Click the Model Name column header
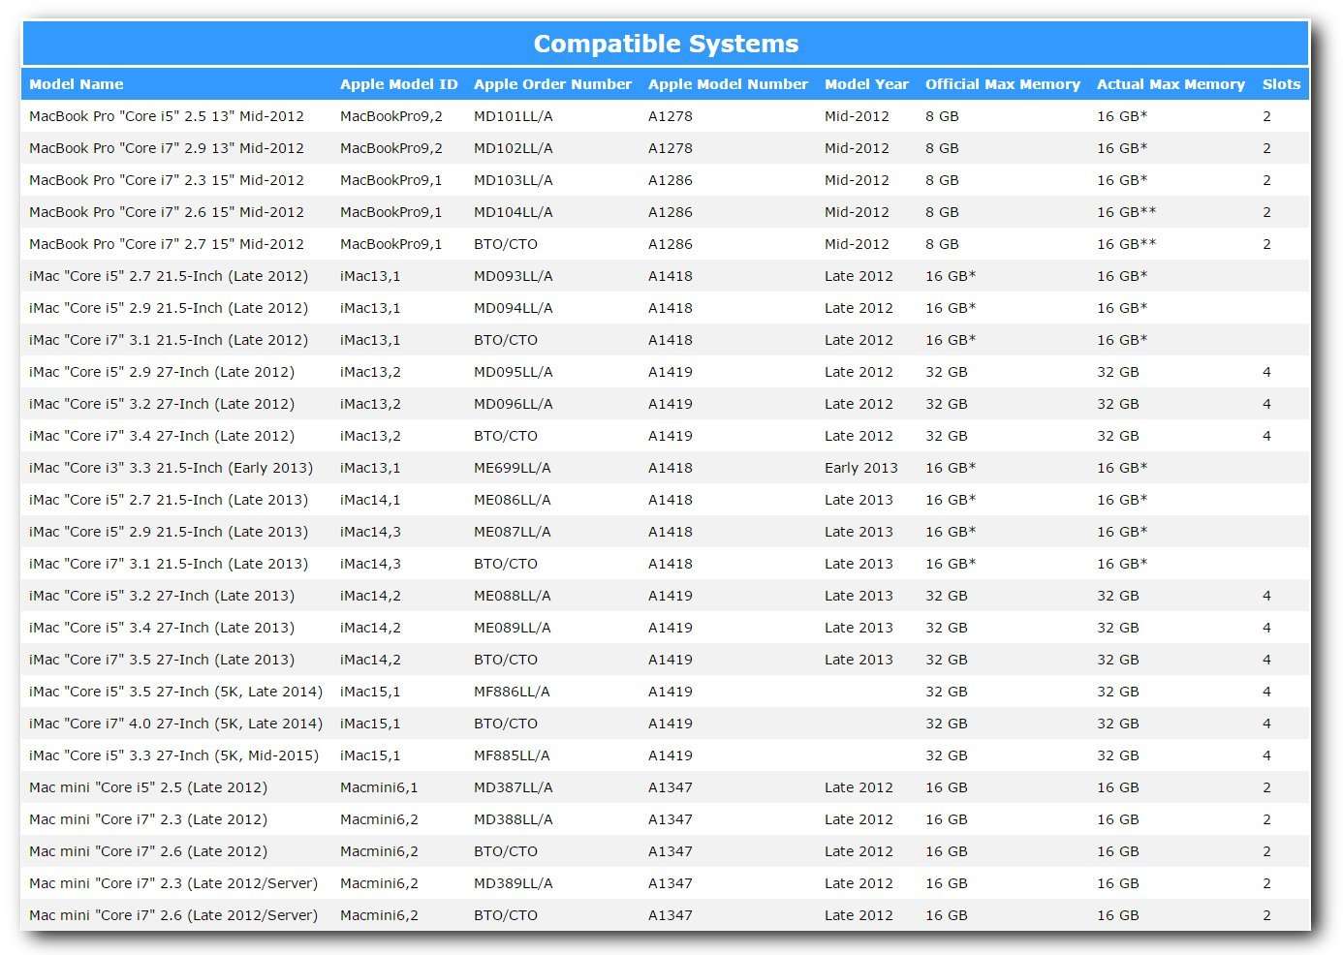Screen dimensions: 1343x955 [x=77, y=84]
